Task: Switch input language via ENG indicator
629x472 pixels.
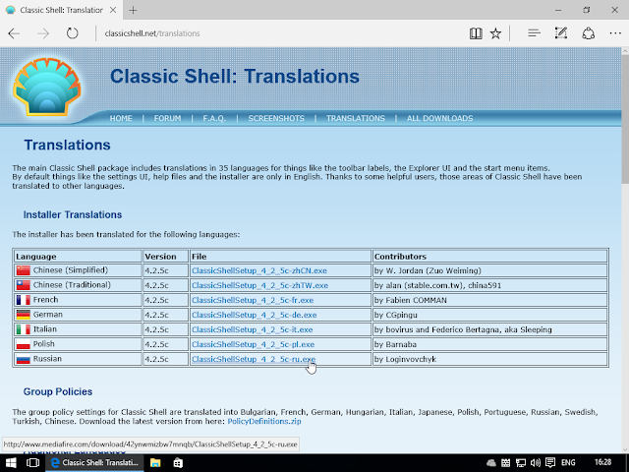Action: pyautogui.click(x=568, y=463)
